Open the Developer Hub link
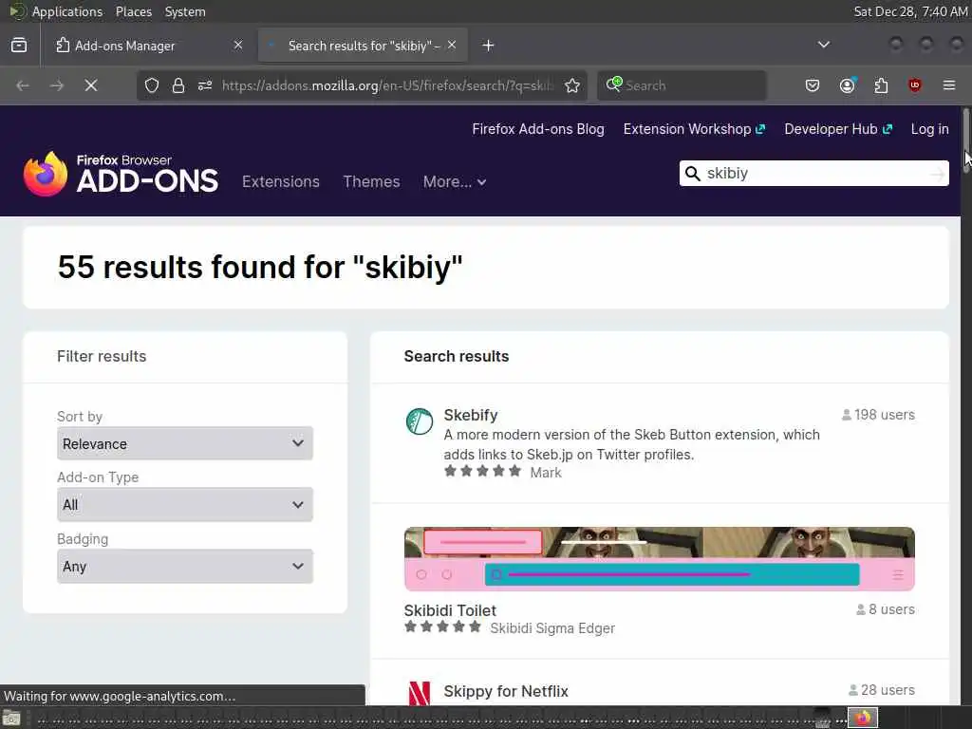 838,129
